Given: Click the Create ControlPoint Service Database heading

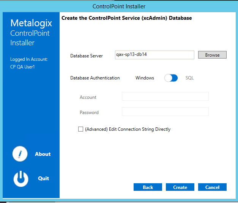Looking at the screenshot, I should pos(126,18).
